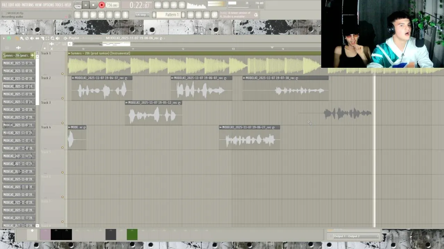Screen dimensions: 444x249
Task: Click the 0:22:87 time display
Action: click(x=140, y=5)
